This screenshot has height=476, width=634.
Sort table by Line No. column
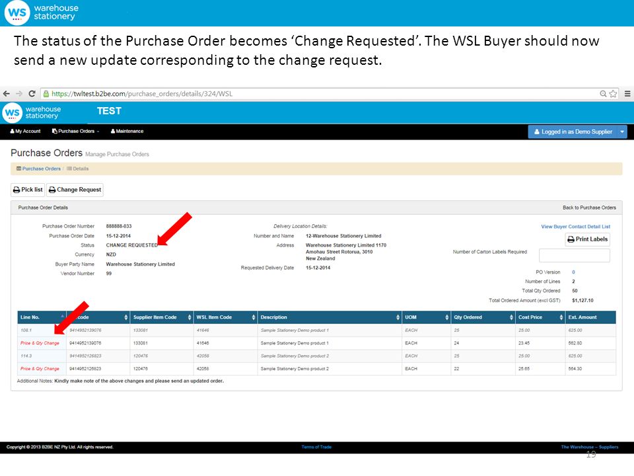[42, 317]
